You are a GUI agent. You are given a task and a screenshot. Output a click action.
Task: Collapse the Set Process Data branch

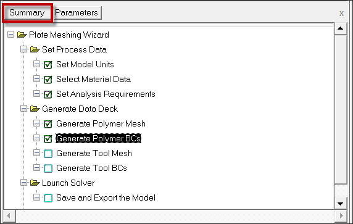coord(23,49)
